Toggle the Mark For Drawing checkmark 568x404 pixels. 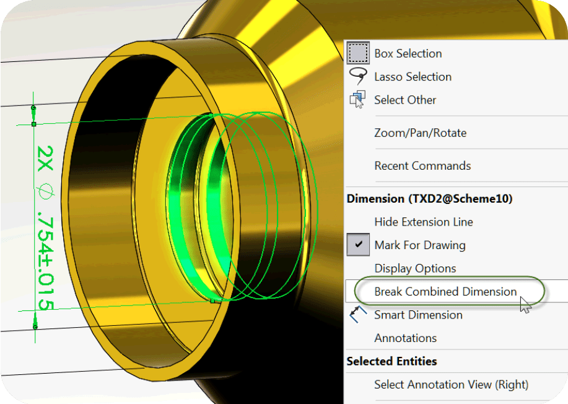[358, 245]
